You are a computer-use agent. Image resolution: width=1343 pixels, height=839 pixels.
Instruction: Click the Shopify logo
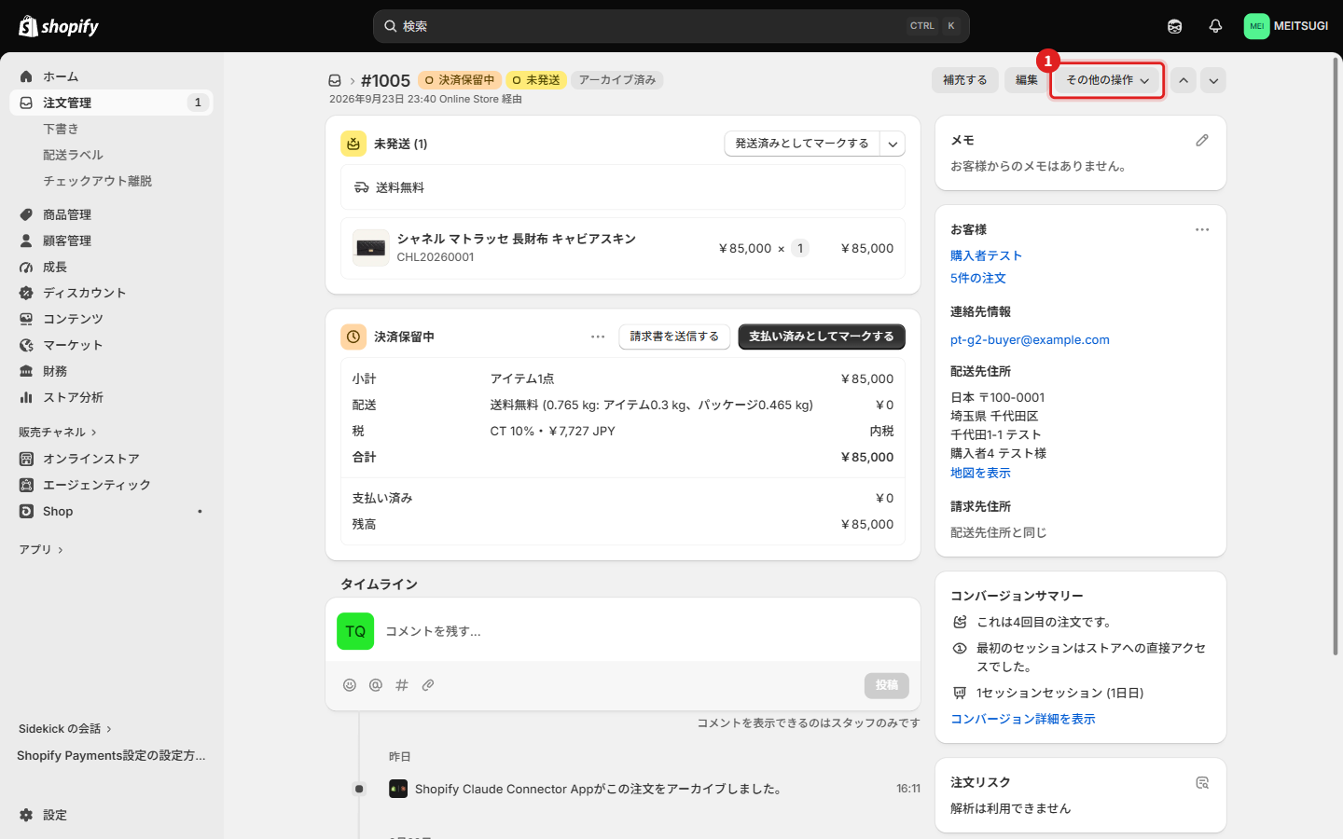pyautogui.click(x=59, y=26)
